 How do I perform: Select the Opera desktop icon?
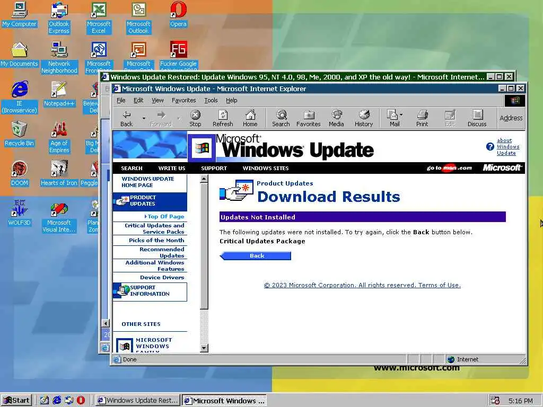(x=178, y=14)
